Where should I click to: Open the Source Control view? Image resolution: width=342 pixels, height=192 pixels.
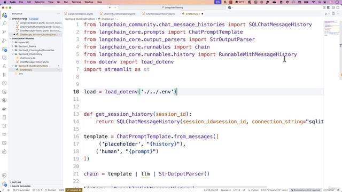4,32
